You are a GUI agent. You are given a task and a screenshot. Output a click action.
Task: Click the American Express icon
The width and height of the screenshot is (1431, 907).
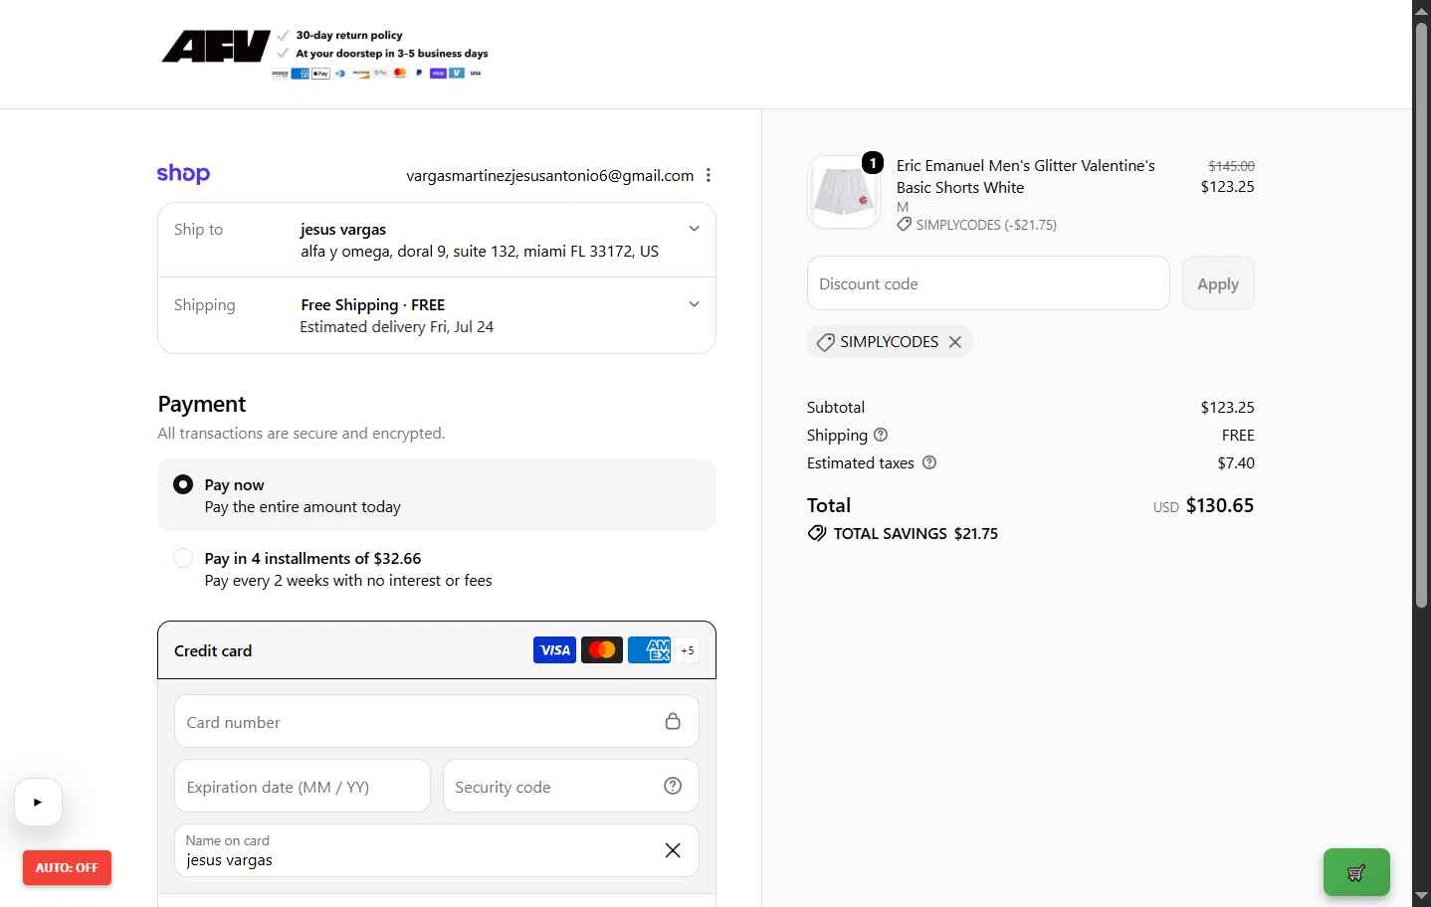pyautogui.click(x=650, y=650)
